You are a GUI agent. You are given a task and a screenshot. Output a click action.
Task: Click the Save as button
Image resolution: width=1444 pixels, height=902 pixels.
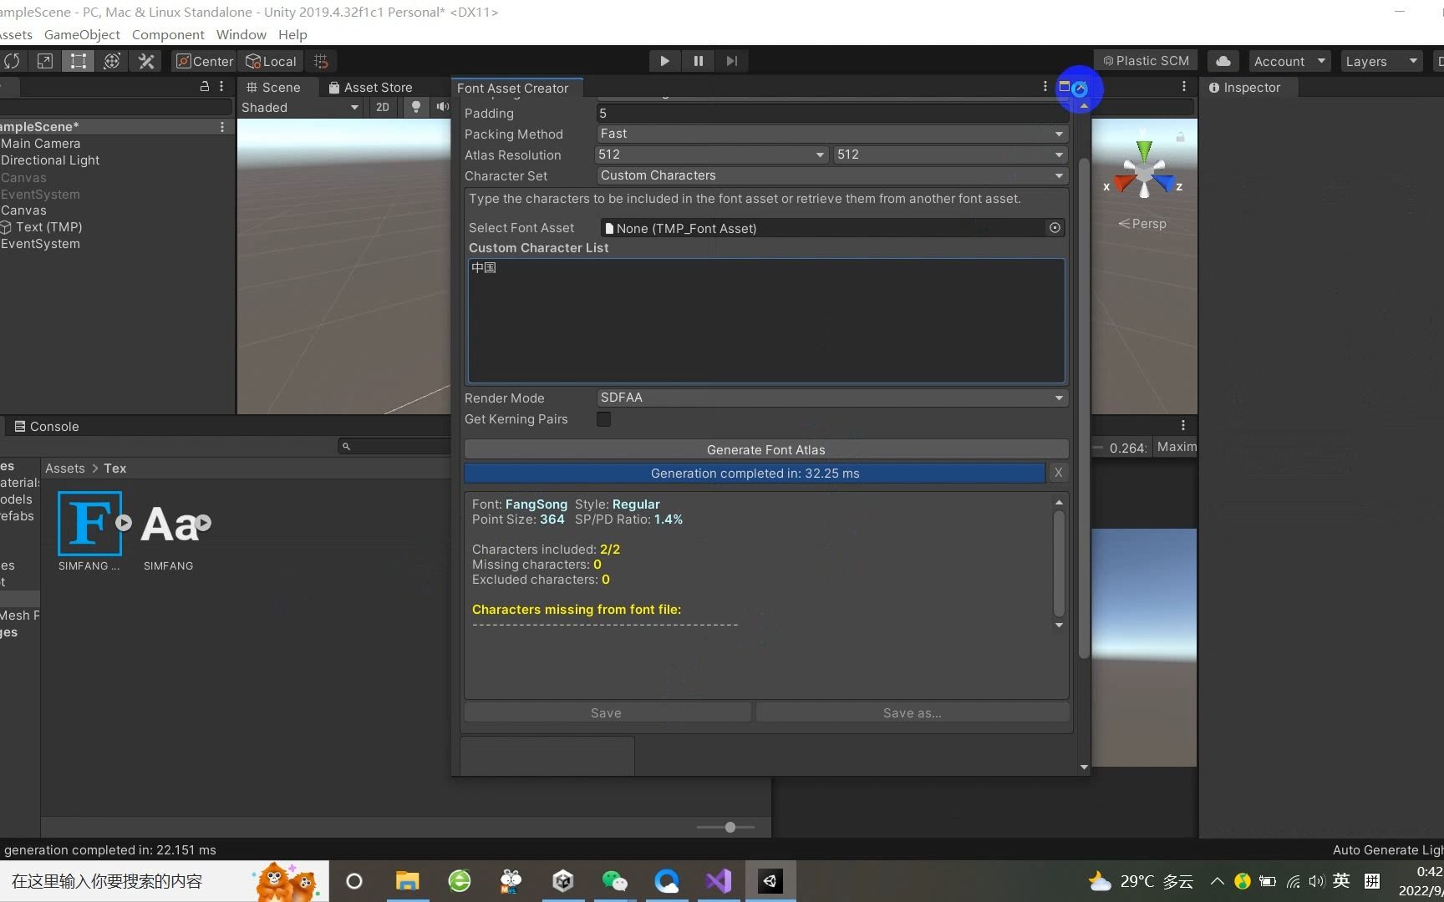tap(911, 712)
